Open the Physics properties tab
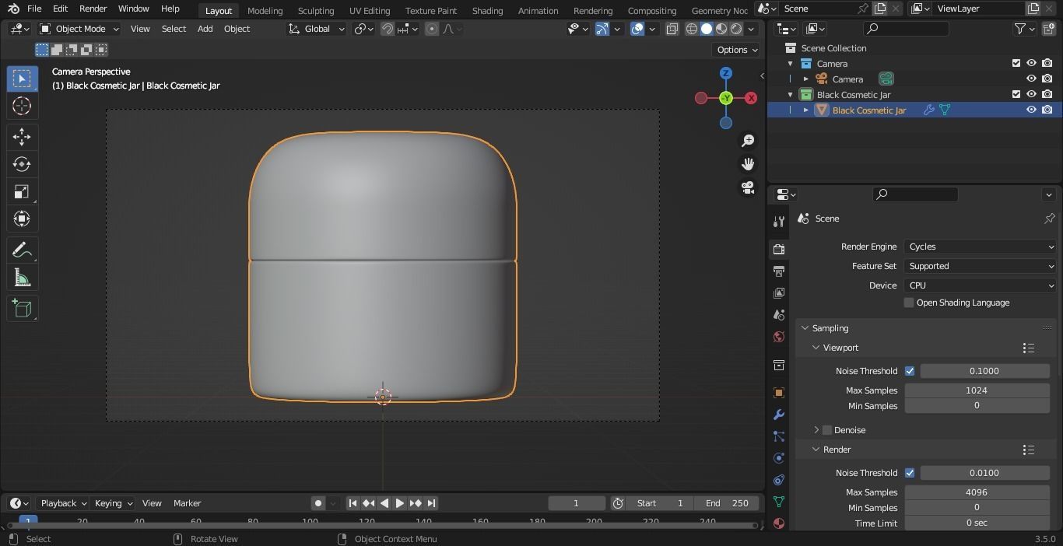The width and height of the screenshot is (1063, 546). coord(779,458)
